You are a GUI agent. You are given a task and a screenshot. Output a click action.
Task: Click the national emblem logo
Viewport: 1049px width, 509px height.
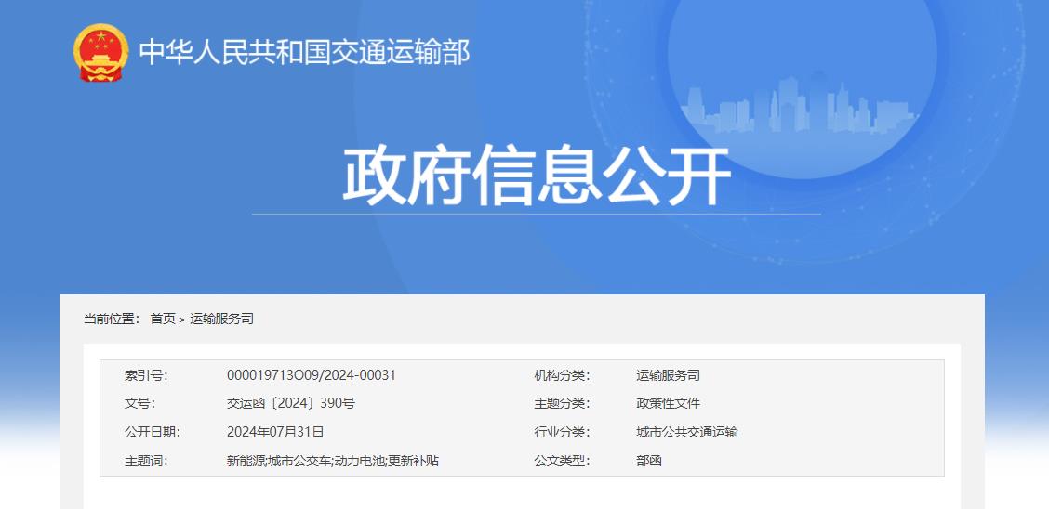pos(100,52)
